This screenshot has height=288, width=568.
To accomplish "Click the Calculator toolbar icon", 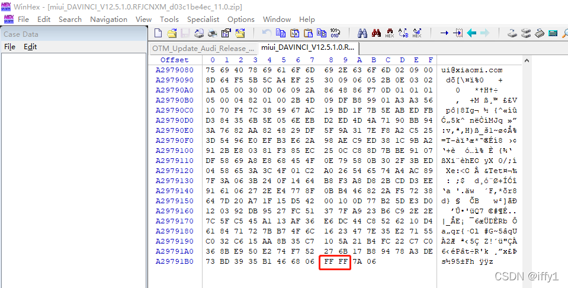I will 553,33.
